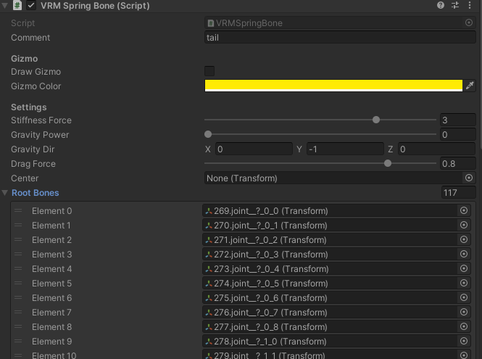Click the transform icon of 274.joint entry
Image resolution: width=482 pixels, height=359 pixels.
(209, 284)
